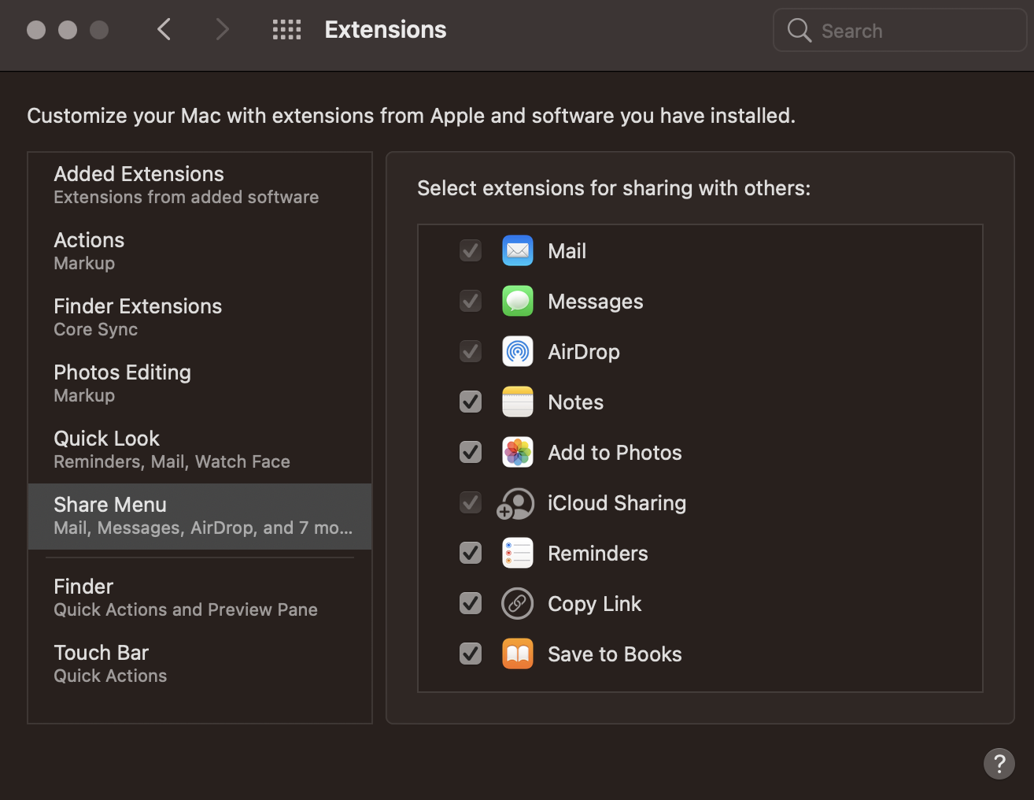
Task: Uncheck the Copy Link extension
Action: tap(471, 603)
